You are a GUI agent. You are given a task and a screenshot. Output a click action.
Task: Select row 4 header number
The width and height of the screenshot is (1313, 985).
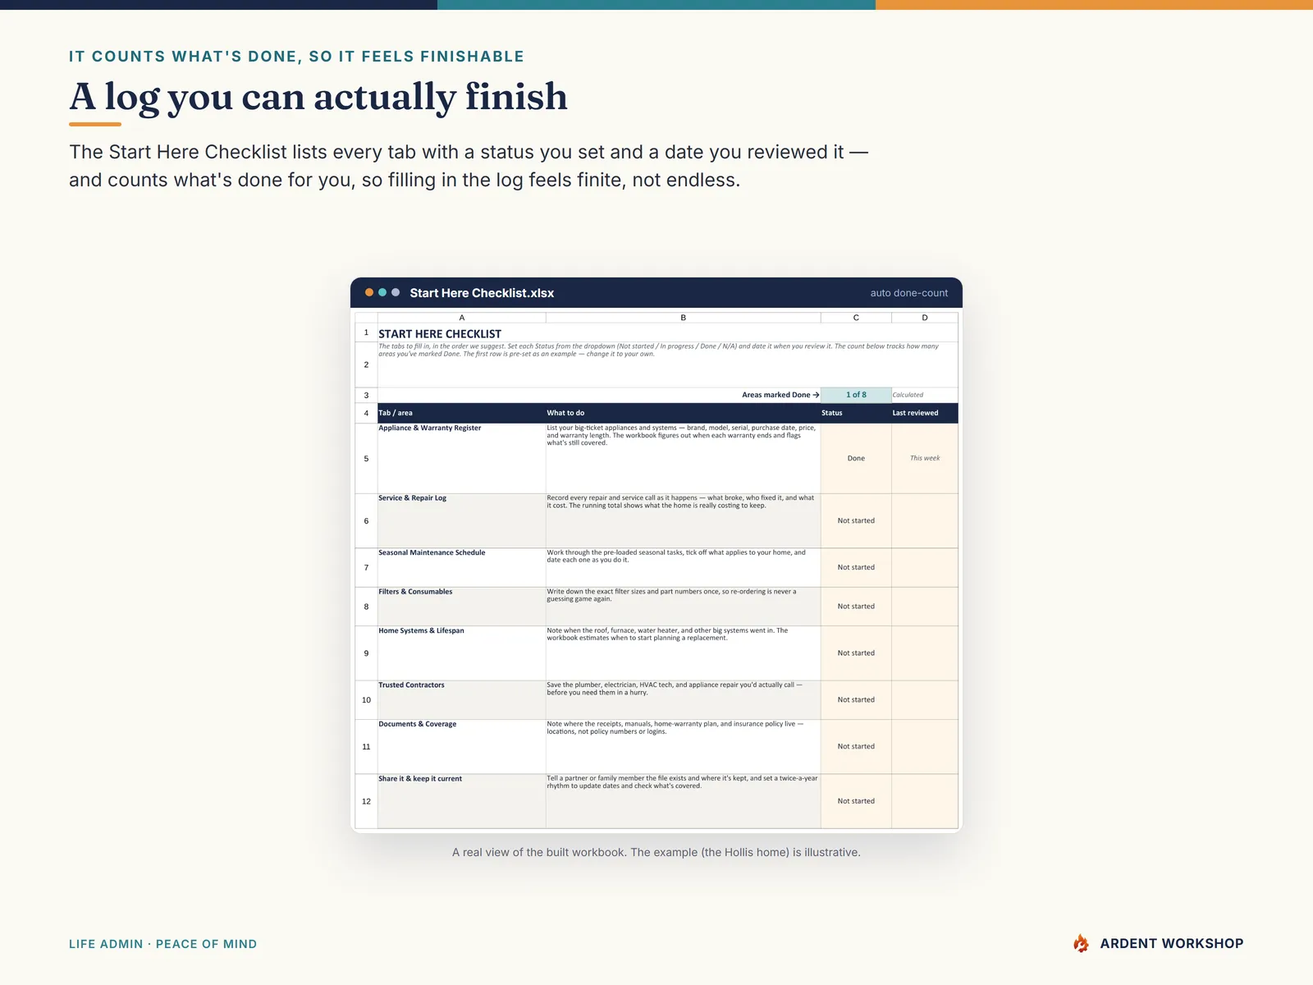click(366, 413)
